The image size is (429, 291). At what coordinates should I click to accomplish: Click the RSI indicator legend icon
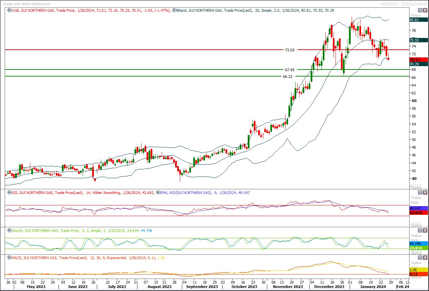(x=9, y=193)
